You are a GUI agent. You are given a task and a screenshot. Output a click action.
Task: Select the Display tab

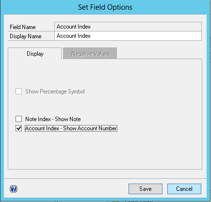(35, 53)
